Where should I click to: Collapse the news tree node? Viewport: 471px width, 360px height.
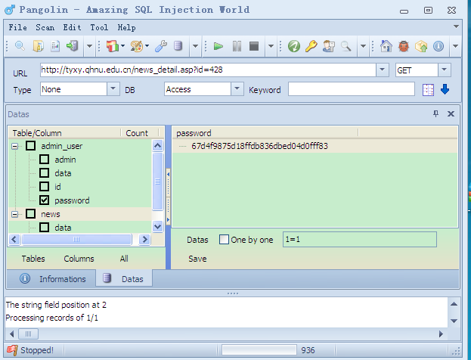click(14, 214)
